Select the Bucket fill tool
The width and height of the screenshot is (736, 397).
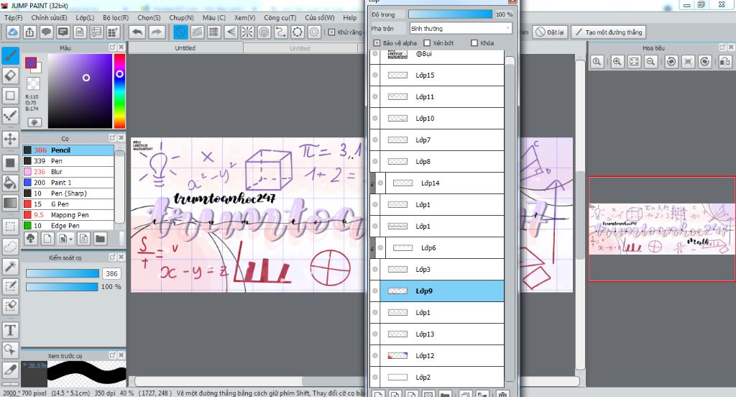[x=10, y=183]
